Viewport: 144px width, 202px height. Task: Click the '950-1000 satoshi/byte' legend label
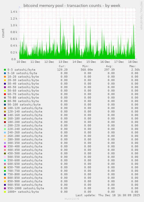[26, 188]
